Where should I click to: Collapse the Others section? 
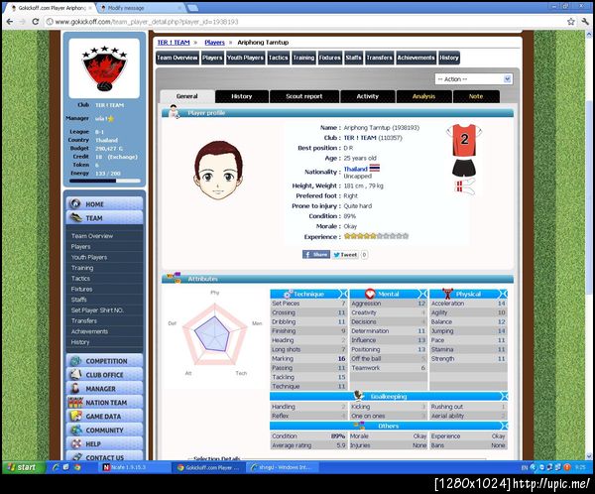(504, 426)
